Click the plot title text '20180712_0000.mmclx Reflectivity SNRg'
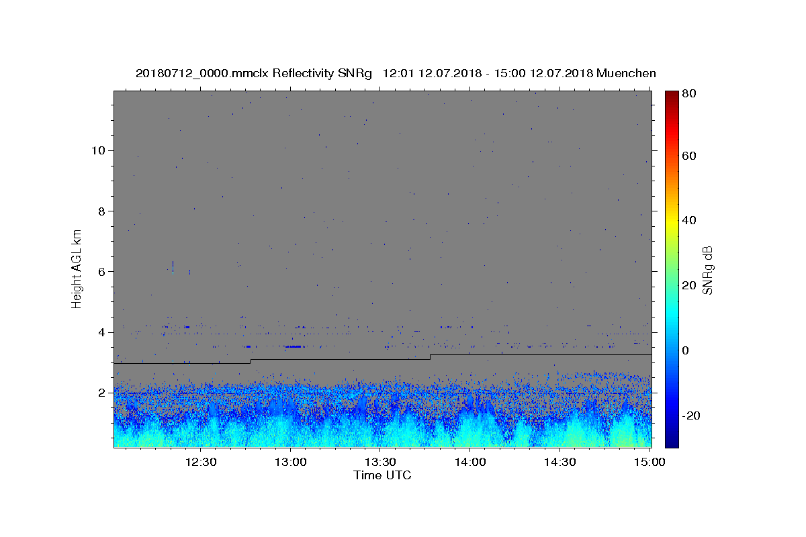This screenshot has height=537, width=806. 254,73
